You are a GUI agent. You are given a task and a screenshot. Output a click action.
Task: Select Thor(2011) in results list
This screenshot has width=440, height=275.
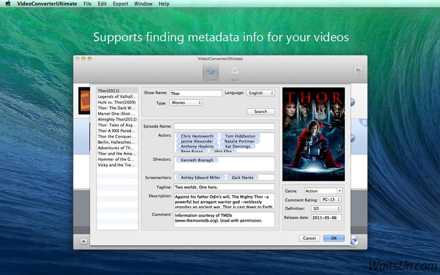click(117, 91)
